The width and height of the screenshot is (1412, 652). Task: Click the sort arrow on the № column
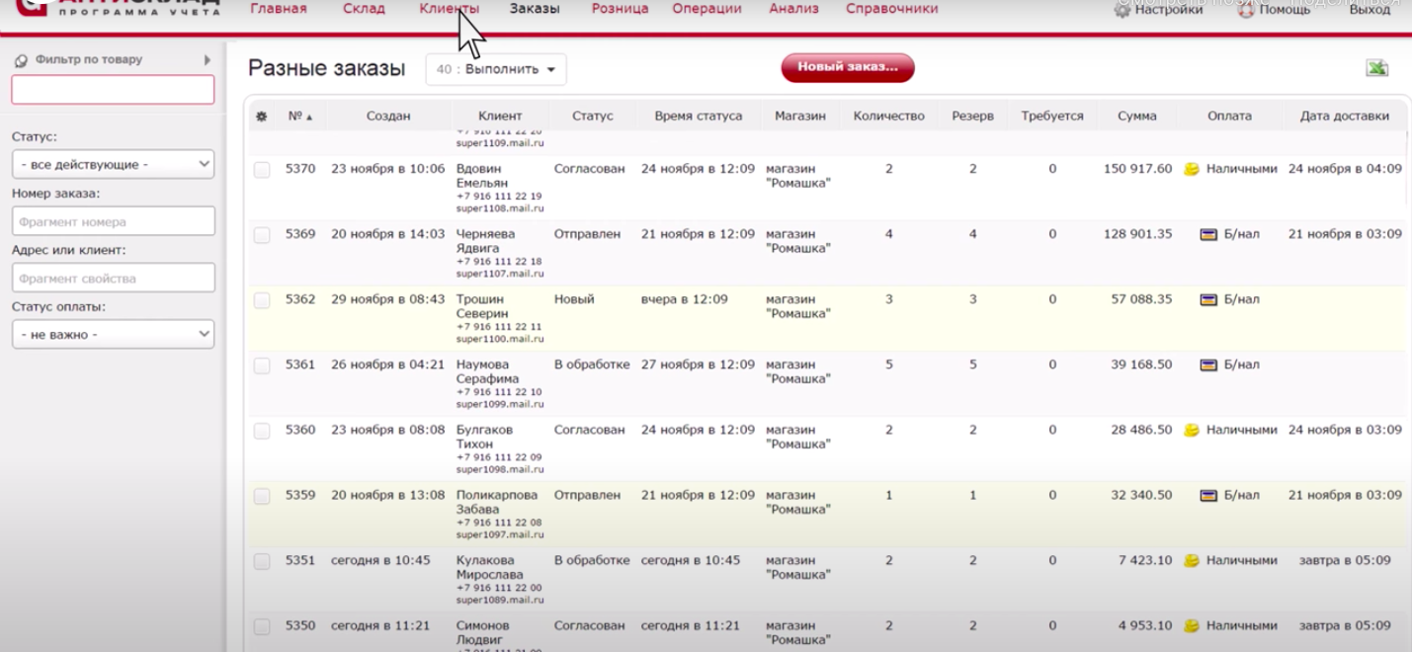click(x=309, y=117)
